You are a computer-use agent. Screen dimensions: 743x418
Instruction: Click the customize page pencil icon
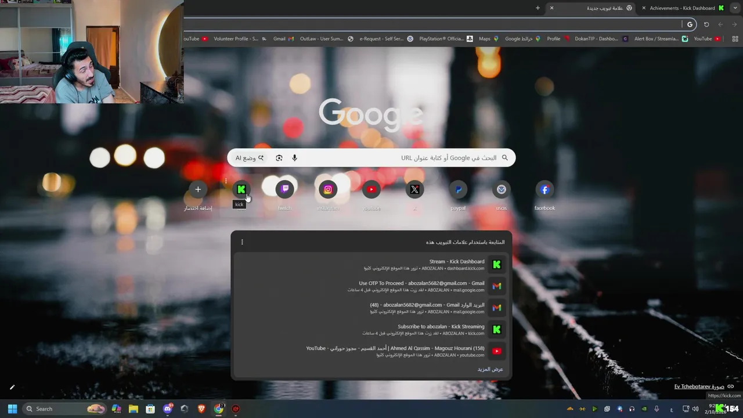12,387
